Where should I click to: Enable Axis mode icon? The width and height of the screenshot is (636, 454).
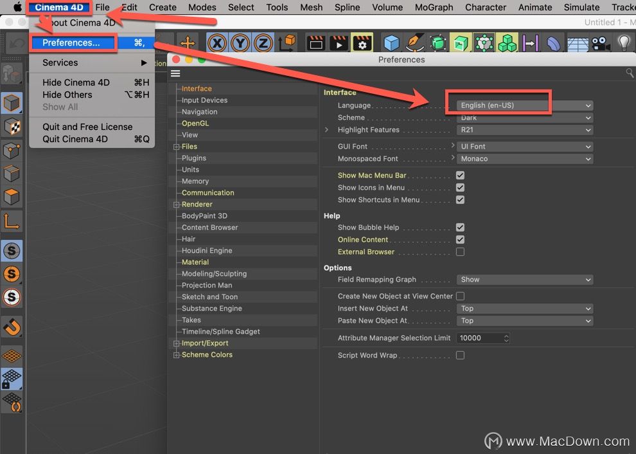click(x=12, y=222)
